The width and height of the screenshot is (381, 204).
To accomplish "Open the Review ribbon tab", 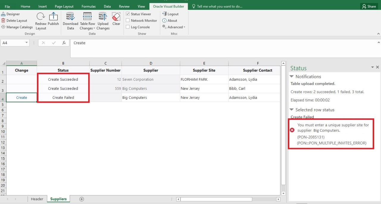I will (x=124, y=6).
